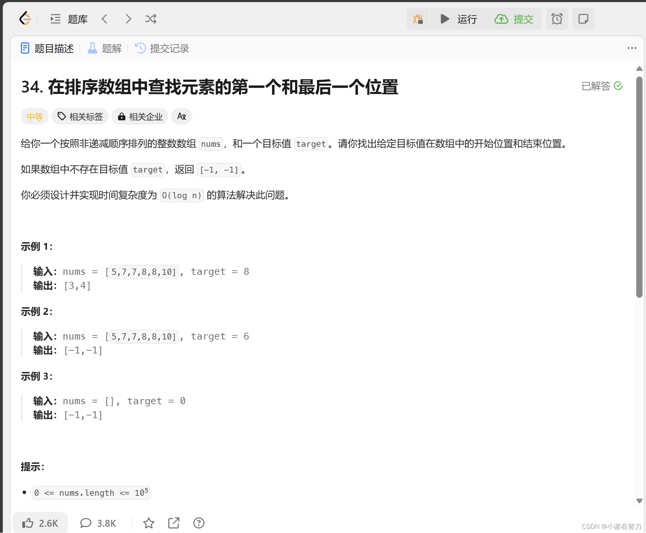Click the inline code 'nums' in description

[211, 144]
